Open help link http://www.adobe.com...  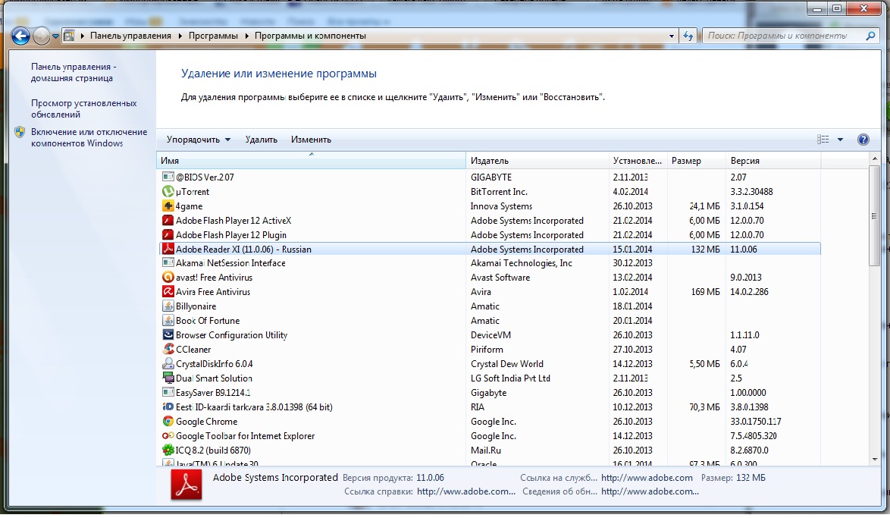[x=466, y=491]
